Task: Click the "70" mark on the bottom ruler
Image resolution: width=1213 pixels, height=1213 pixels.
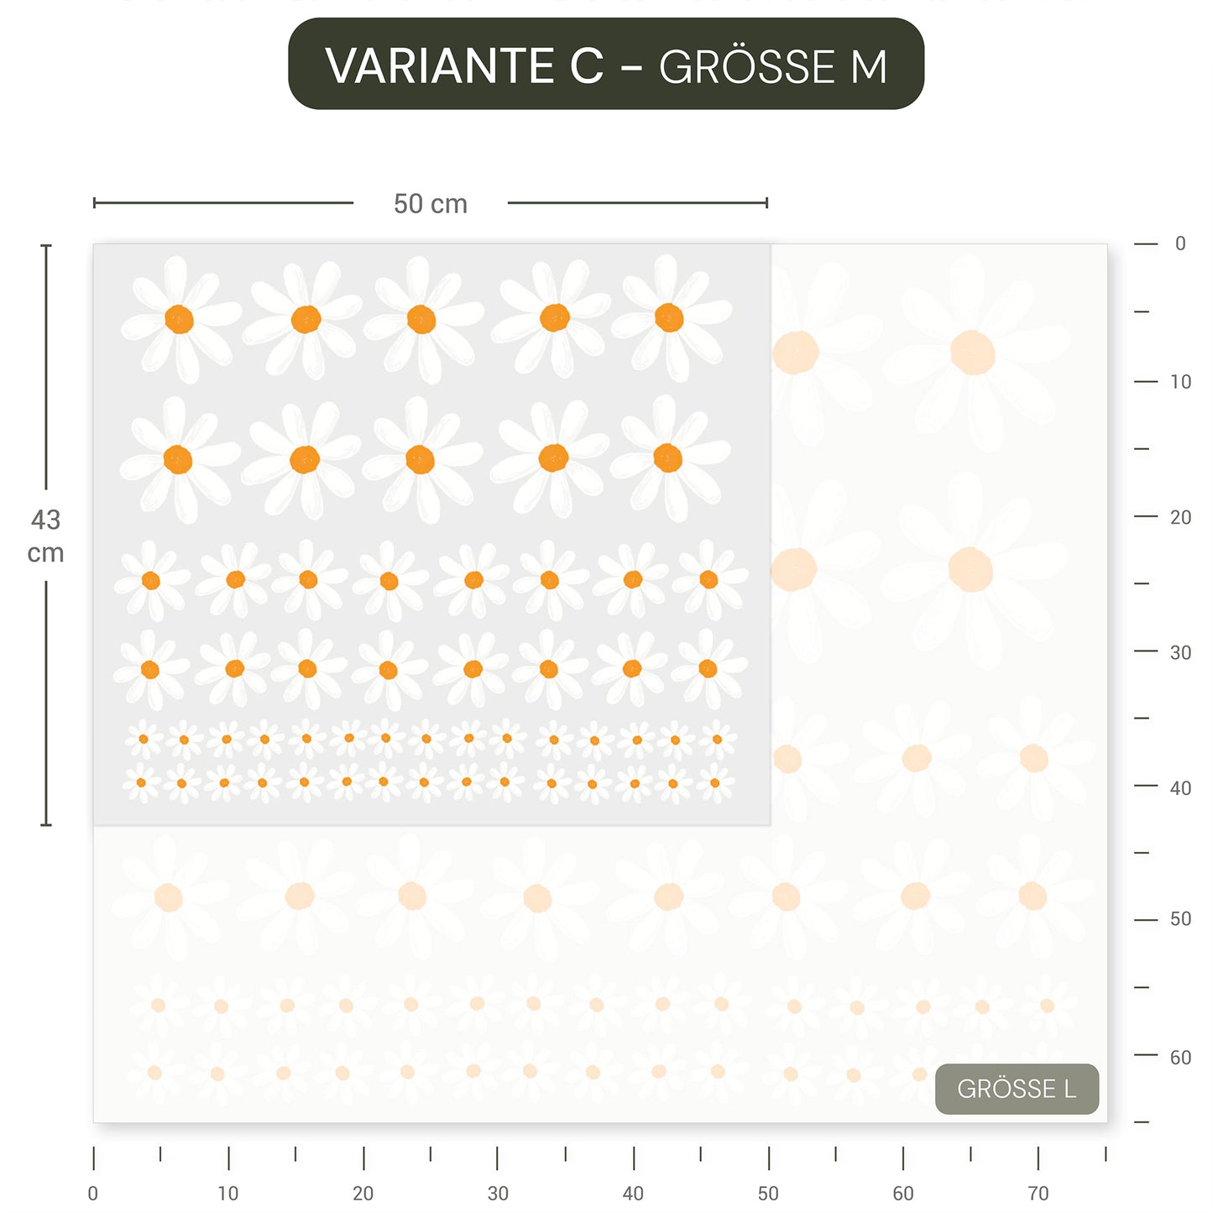Action: coord(1038,1193)
